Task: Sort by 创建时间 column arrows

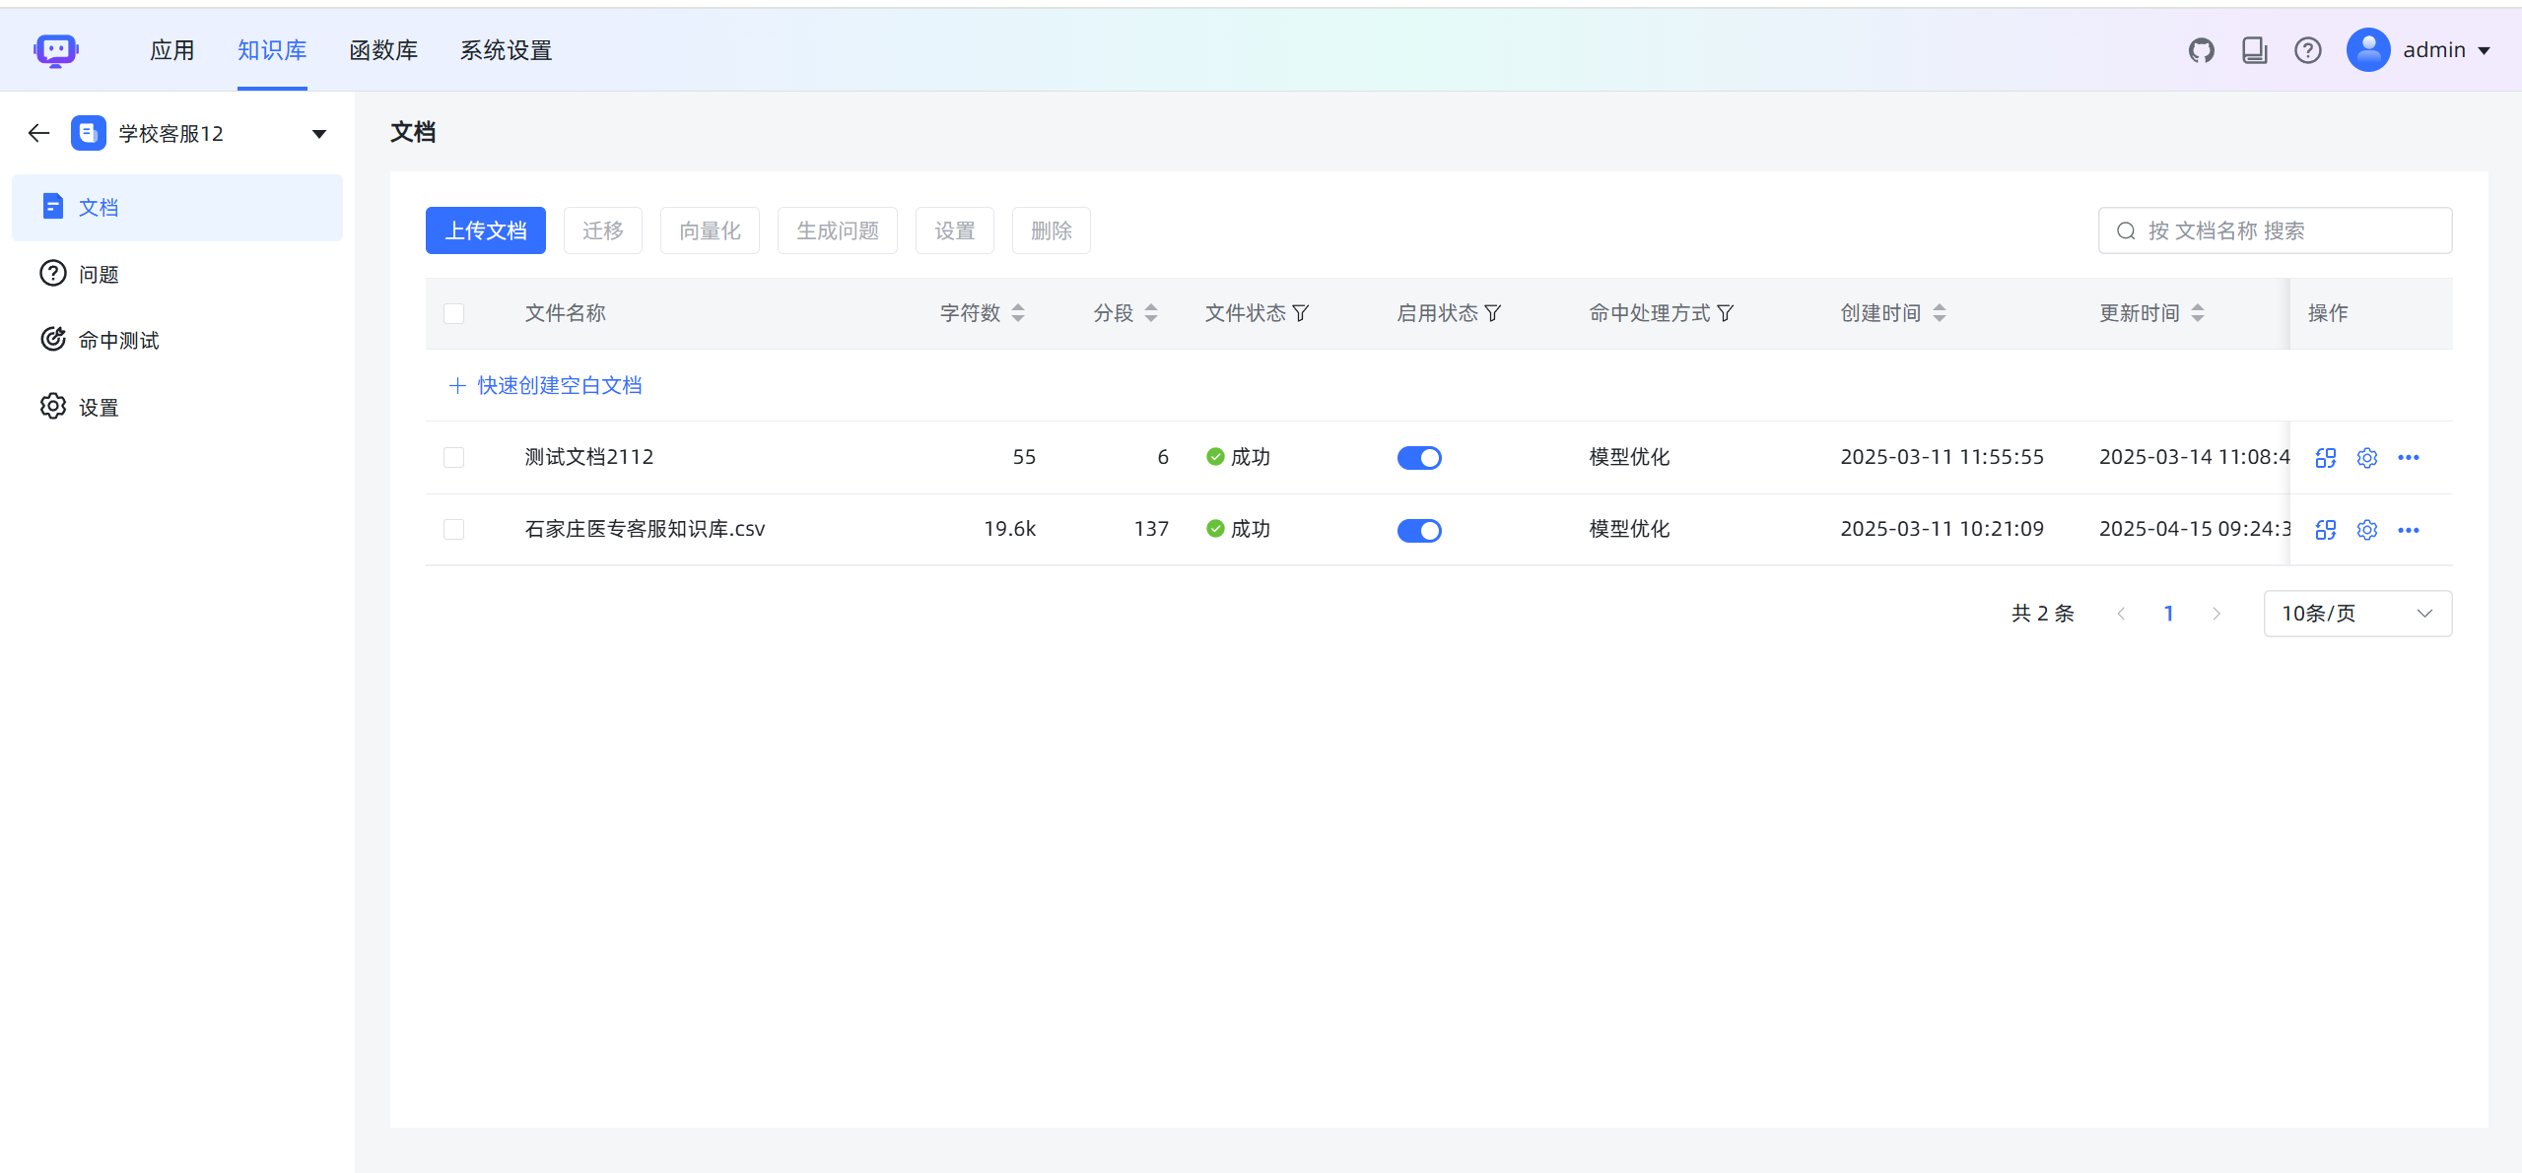Action: click(x=1939, y=313)
